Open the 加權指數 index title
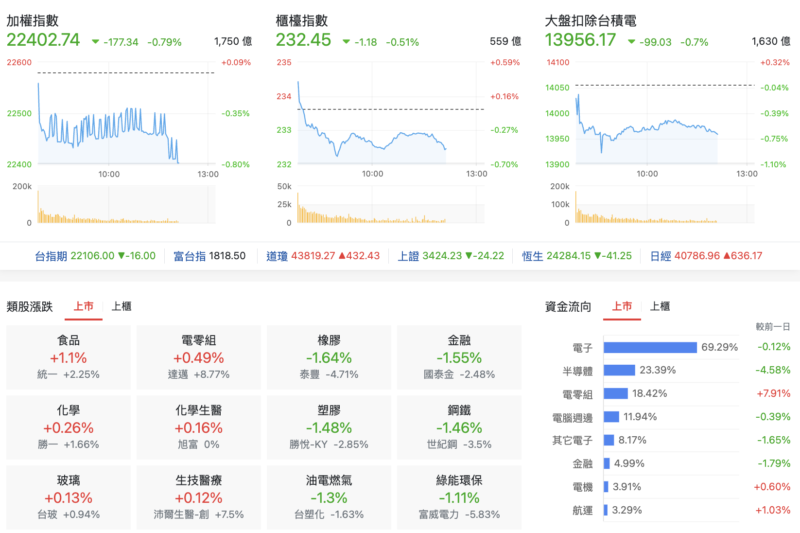This screenshot has height=533, width=800. pyautogui.click(x=33, y=20)
